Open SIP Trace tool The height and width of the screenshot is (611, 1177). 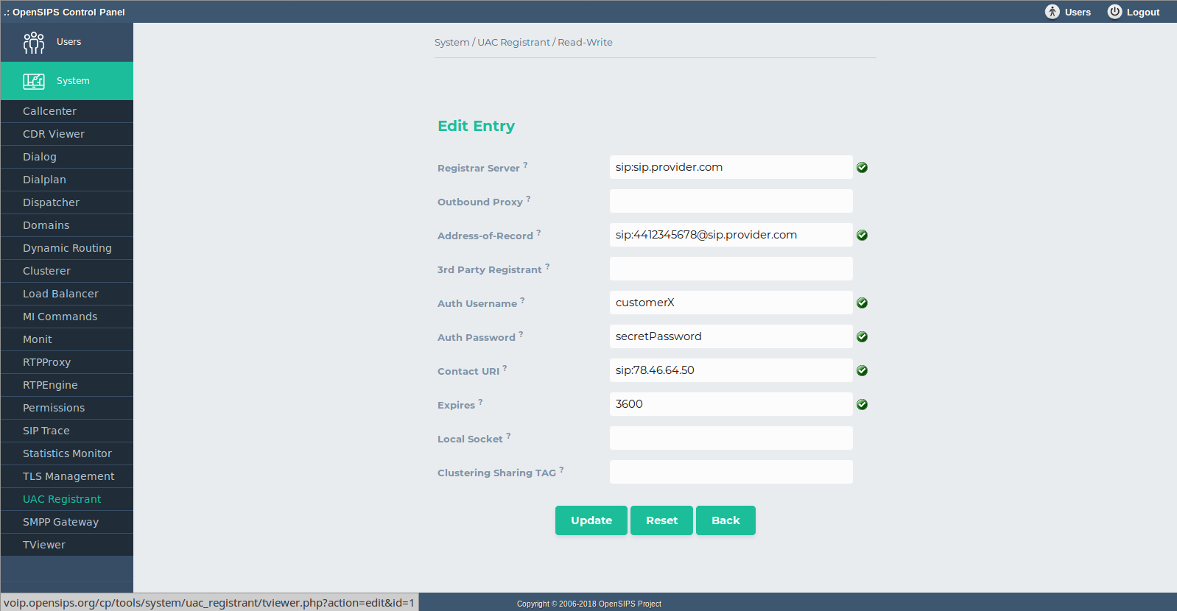(67, 431)
